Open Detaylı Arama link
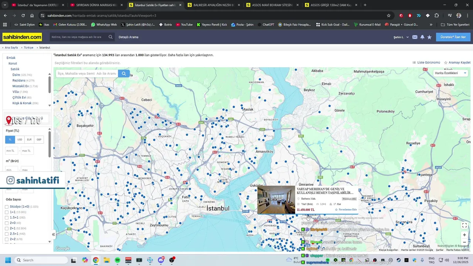The height and width of the screenshot is (266, 473). 128,37
